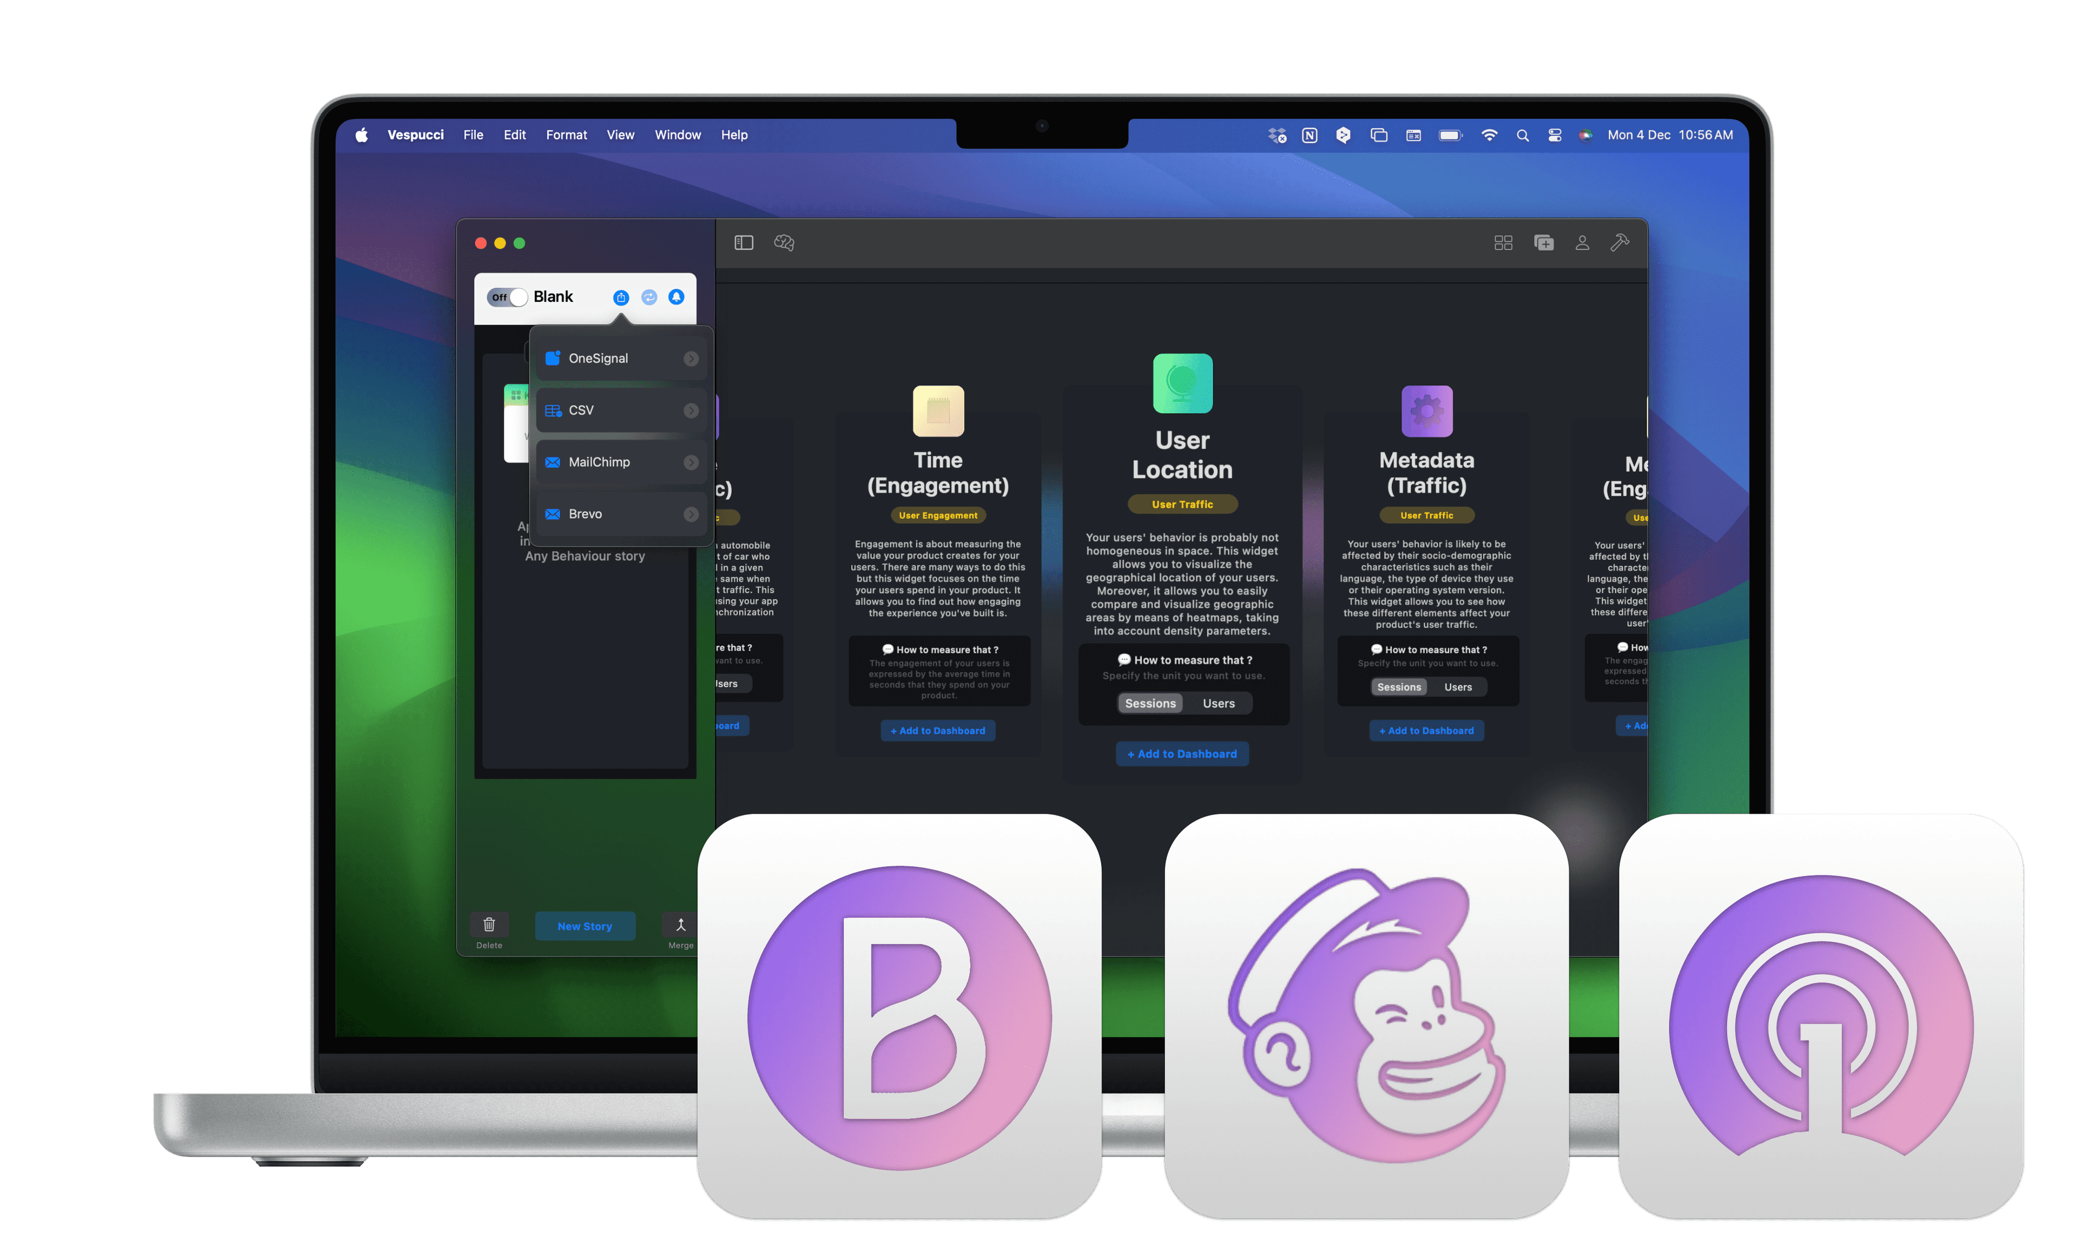Toggle the Off switch next to Blank
2085x1260 pixels.
point(508,297)
